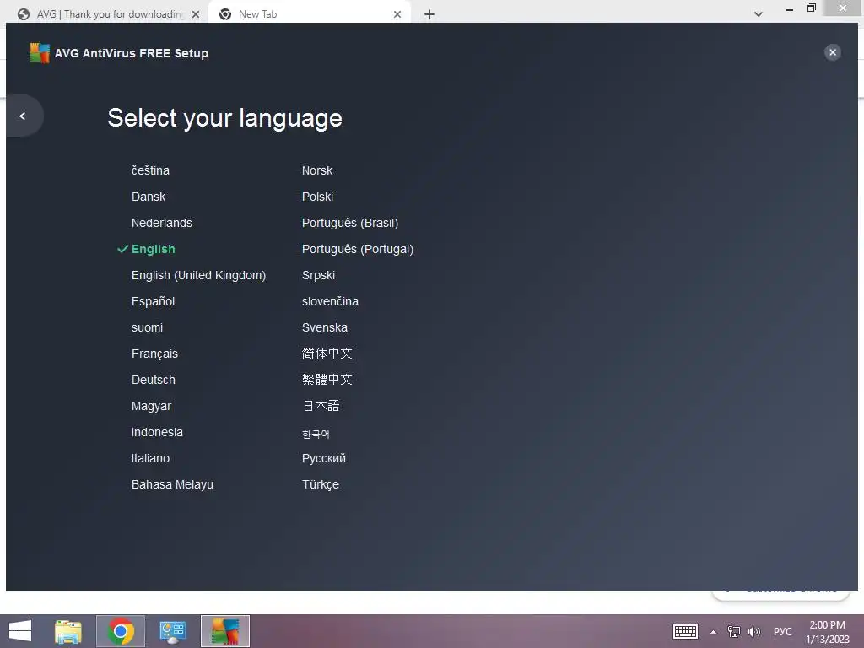Show hidden system tray icons
This screenshot has width=864, height=648.
pyautogui.click(x=713, y=632)
